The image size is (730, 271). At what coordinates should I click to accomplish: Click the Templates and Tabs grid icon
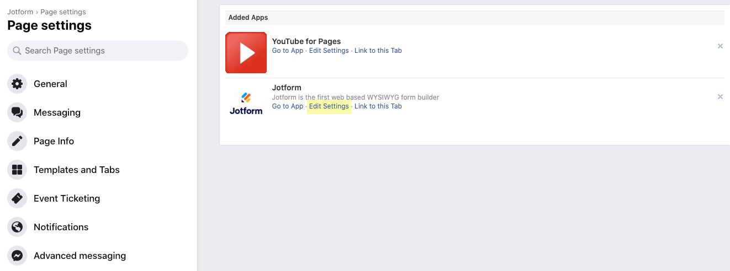[17, 170]
